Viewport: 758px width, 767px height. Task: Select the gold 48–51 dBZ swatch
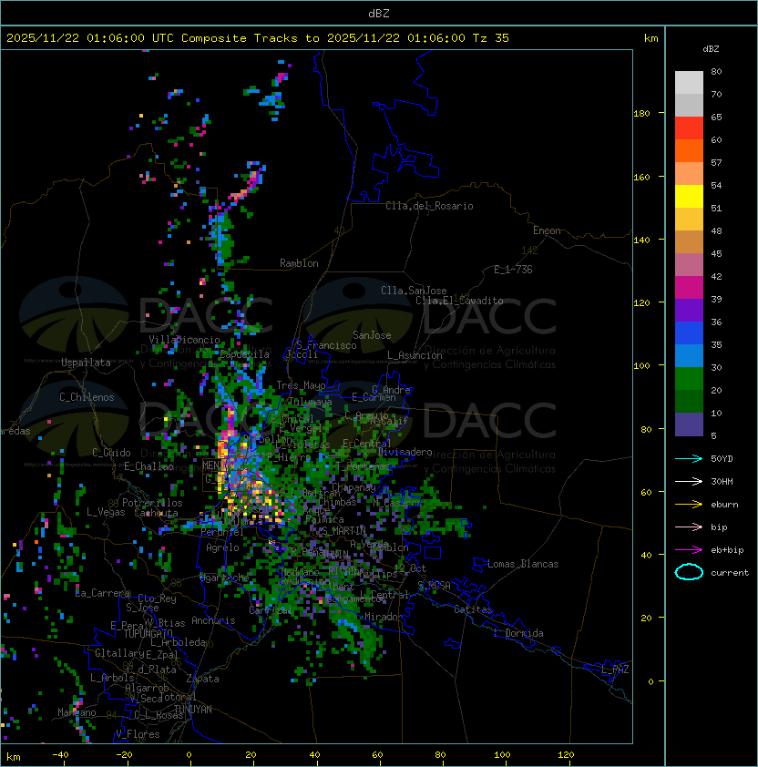coord(689,220)
